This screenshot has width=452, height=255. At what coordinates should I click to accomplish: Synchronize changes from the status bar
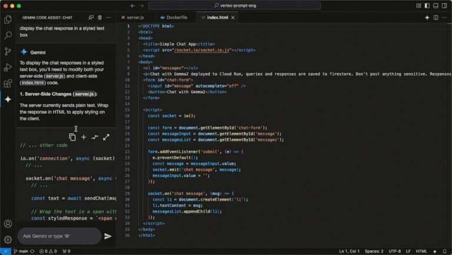[32, 251]
